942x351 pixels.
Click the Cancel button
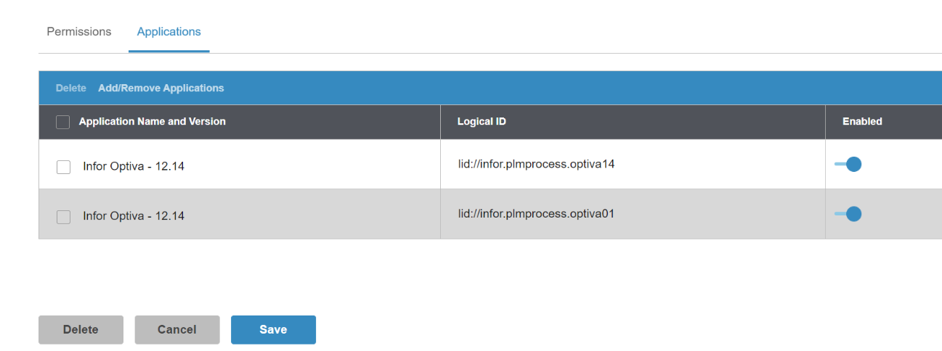tap(177, 330)
